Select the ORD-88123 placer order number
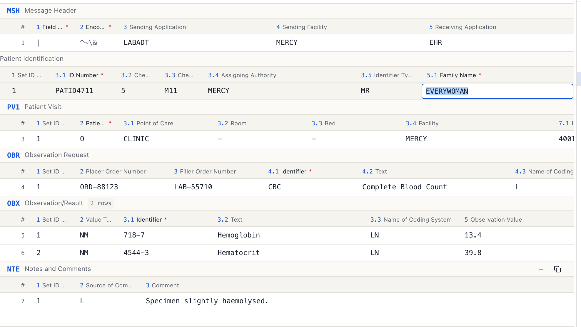Screen dimensions: 581x327 (99, 187)
